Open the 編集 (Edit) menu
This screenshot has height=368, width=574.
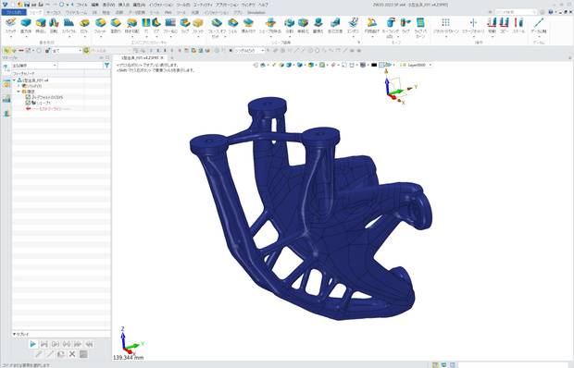tap(94, 5)
